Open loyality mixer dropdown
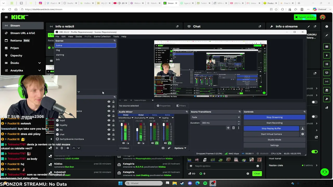The height and width of the screenshot is (187, 333). coord(172,118)
